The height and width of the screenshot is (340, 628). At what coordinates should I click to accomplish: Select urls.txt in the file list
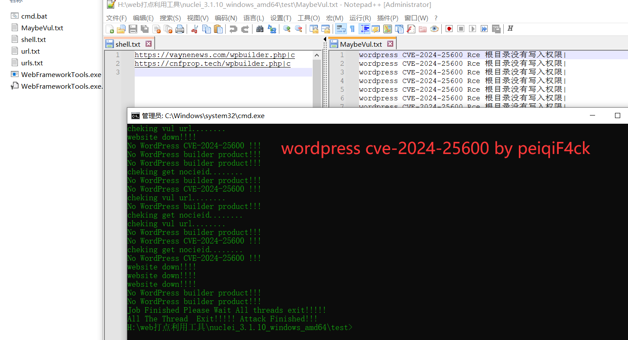pyautogui.click(x=27, y=63)
